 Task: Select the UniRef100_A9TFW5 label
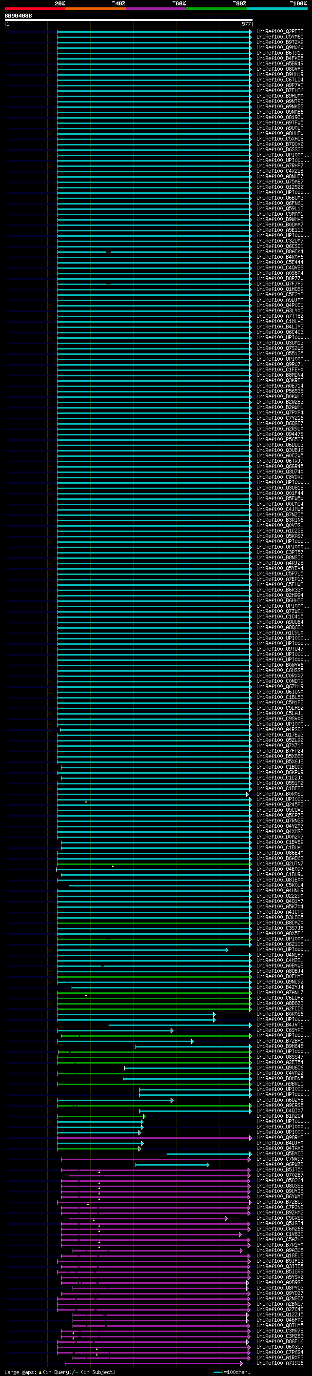pos(280,123)
